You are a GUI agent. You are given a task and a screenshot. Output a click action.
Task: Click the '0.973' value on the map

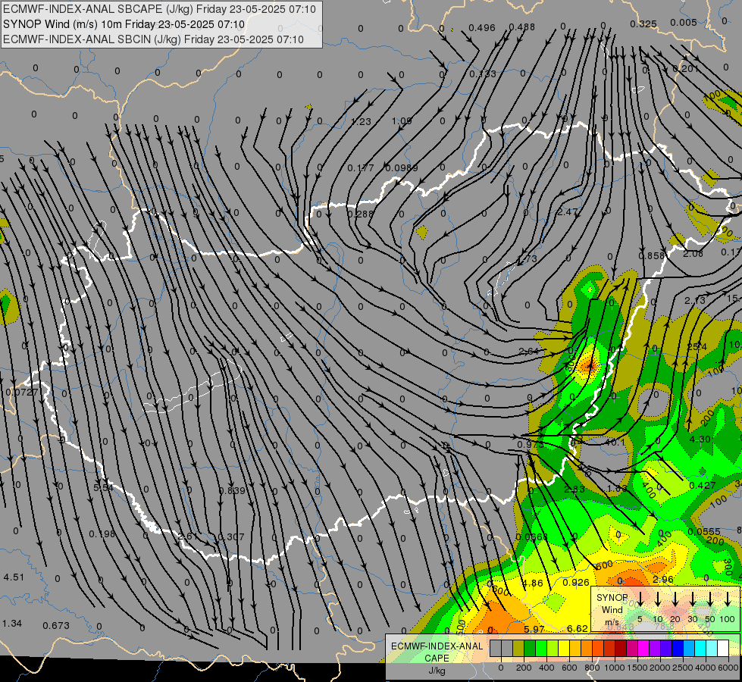[x=531, y=444]
